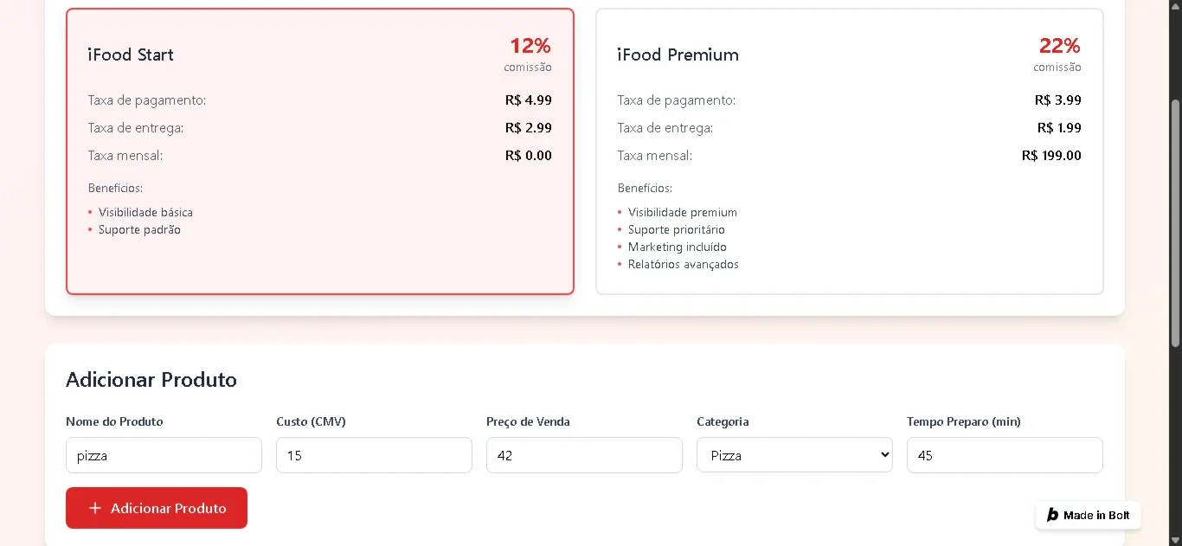Viewport: 1182px width, 546px height.
Task: Select the iFood Start plan card
Action: click(320, 151)
